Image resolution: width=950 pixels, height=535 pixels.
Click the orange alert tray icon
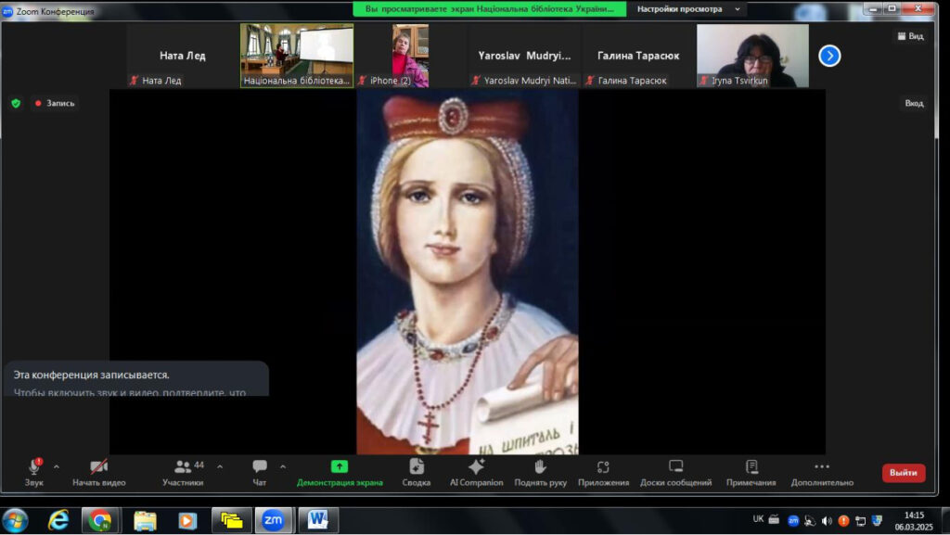(x=843, y=520)
